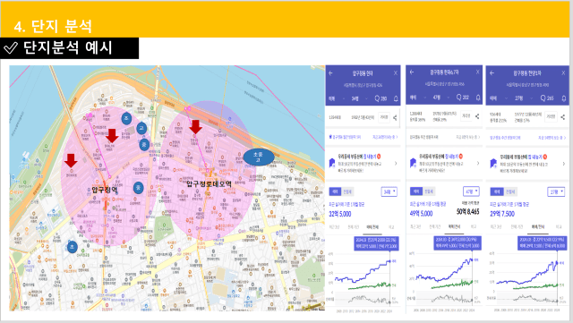Open the 34평 size dropdown box

click(x=389, y=191)
